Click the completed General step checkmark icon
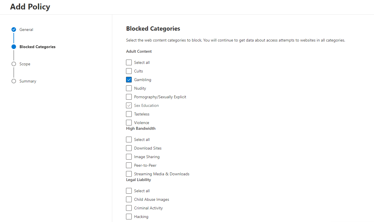The height and width of the screenshot is (222, 374). pyautogui.click(x=13, y=29)
